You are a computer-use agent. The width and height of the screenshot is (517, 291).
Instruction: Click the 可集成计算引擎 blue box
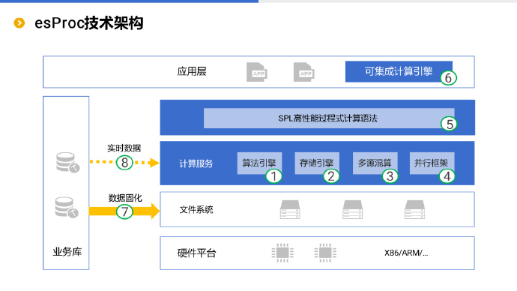[x=399, y=71]
